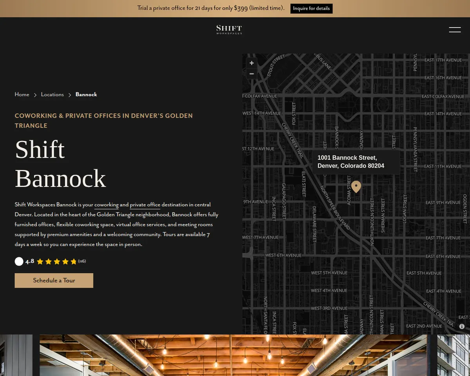Follow the coworking link in description
The width and height of the screenshot is (470, 376).
(x=107, y=205)
